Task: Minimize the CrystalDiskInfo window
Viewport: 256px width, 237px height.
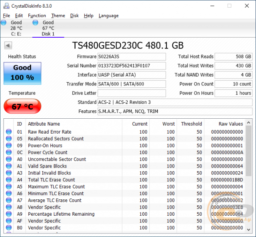Action: (x=212, y=6)
